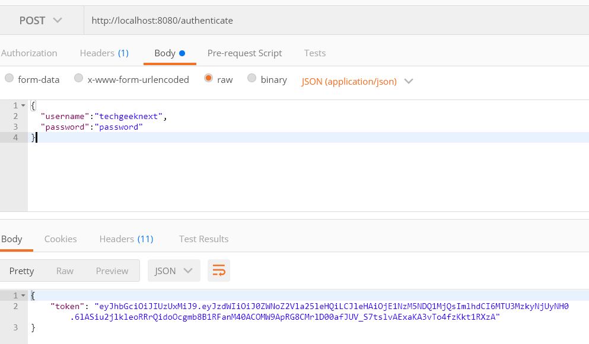Toggle the word wrap icon in response toolbar
The height and width of the screenshot is (344, 589).
219,271
